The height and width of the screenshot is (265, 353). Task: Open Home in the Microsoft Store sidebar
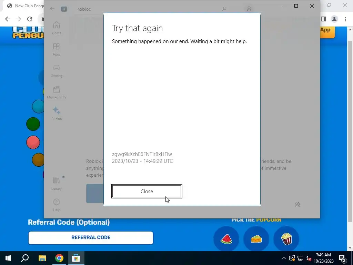click(x=57, y=28)
